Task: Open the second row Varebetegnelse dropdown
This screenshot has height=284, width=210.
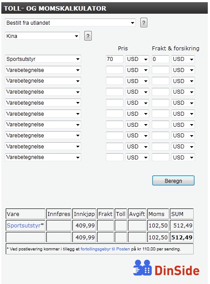Action: click(43, 70)
